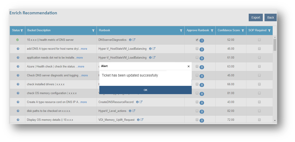The height and width of the screenshot is (142, 295).
Task: Click count badge 1 in DNS server health row
Action: (x=202, y=41)
